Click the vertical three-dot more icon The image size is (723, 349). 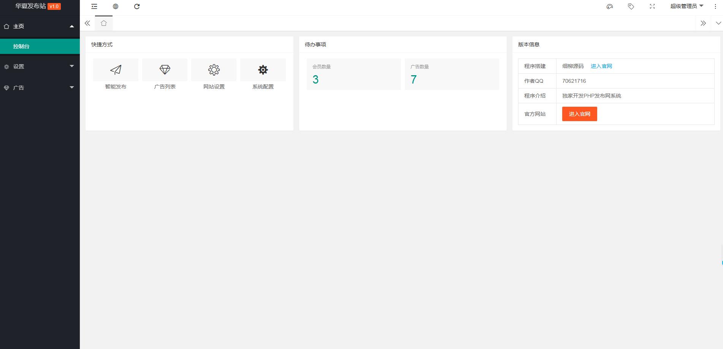coord(715,6)
